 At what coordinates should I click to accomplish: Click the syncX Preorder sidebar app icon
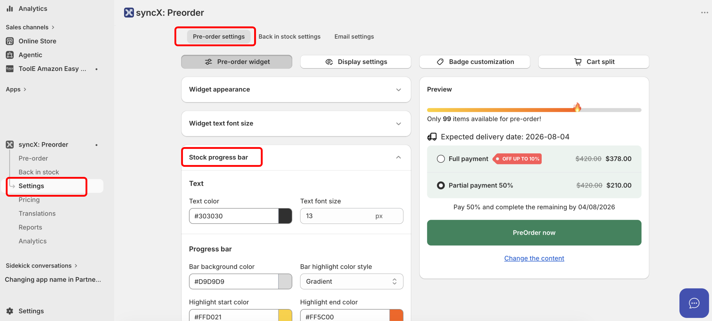click(x=10, y=145)
